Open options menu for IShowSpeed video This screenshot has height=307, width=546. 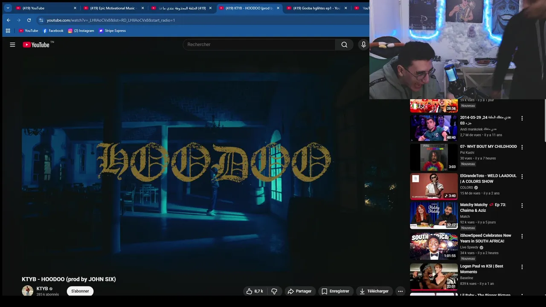pyautogui.click(x=522, y=236)
